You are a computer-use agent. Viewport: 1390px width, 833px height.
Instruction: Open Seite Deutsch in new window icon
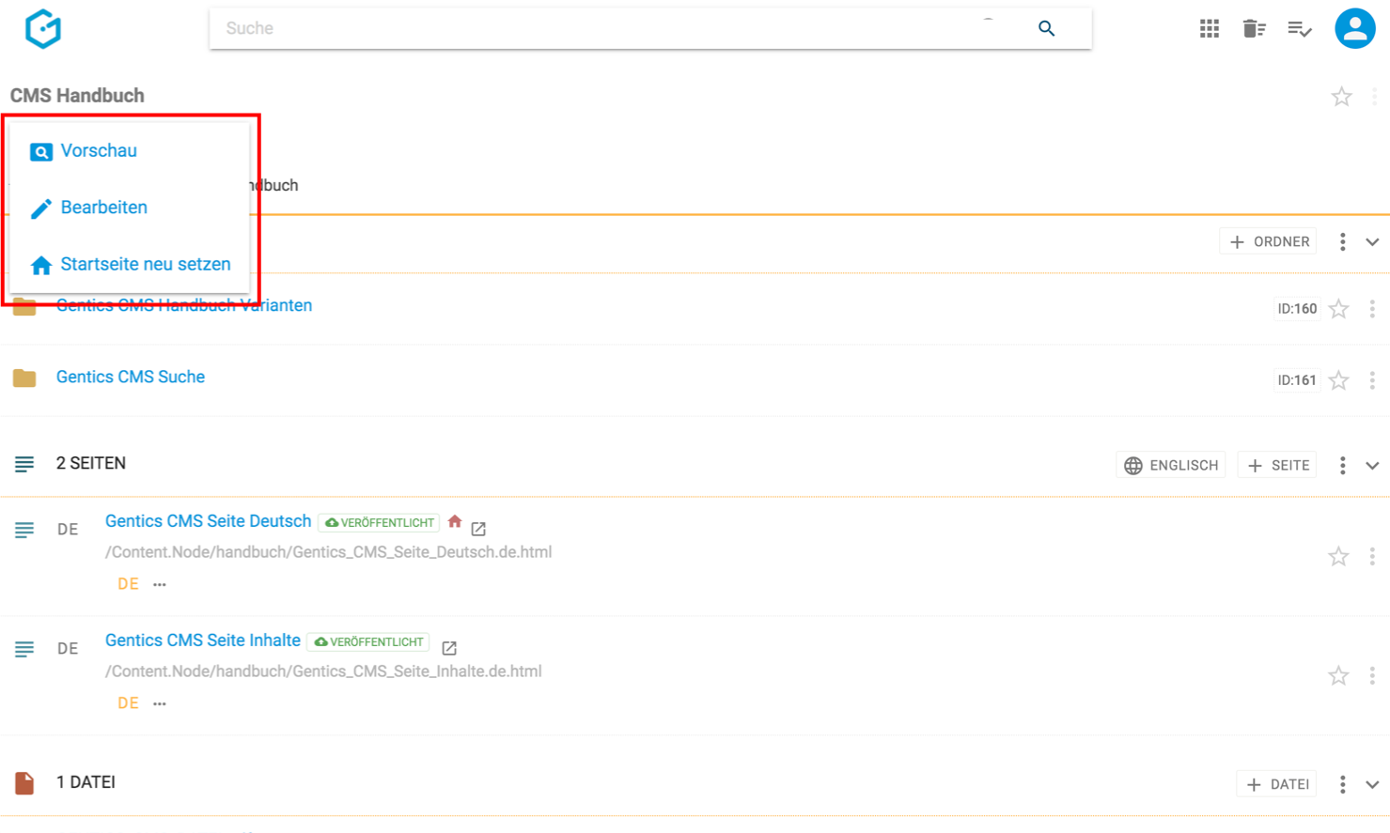pos(478,529)
